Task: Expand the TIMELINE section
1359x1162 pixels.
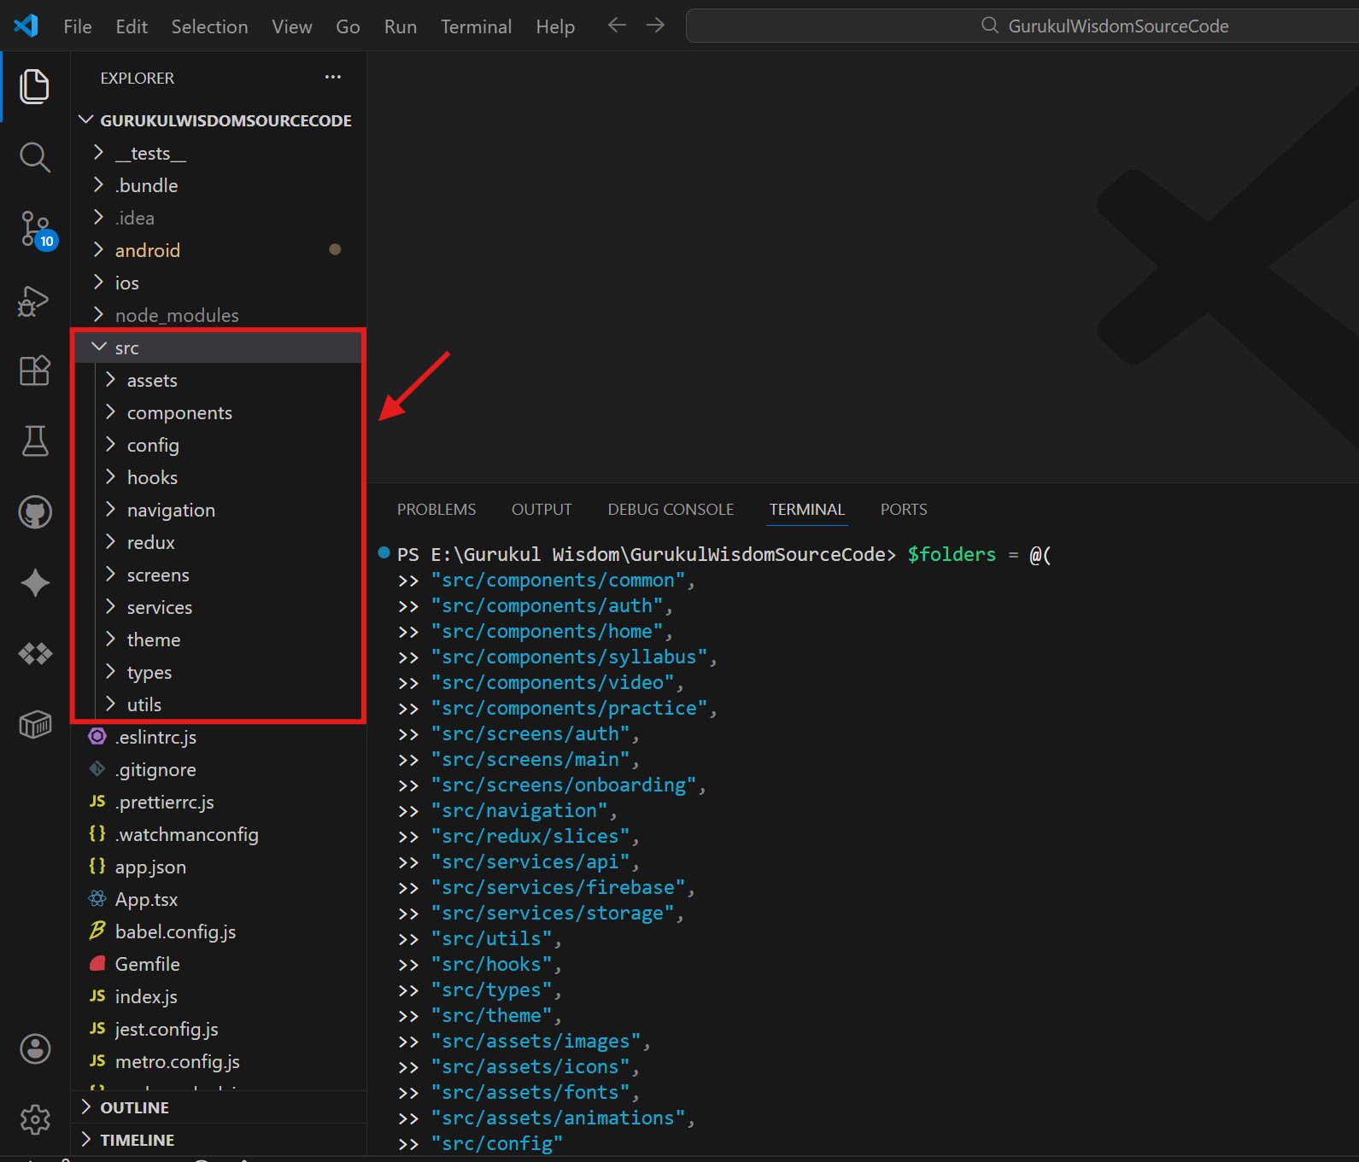Action: tap(137, 1140)
